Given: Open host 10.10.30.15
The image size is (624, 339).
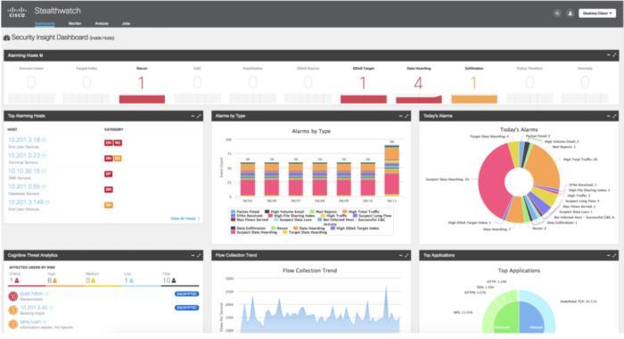Looking at the screenshot, I should [x=24, y=171].
